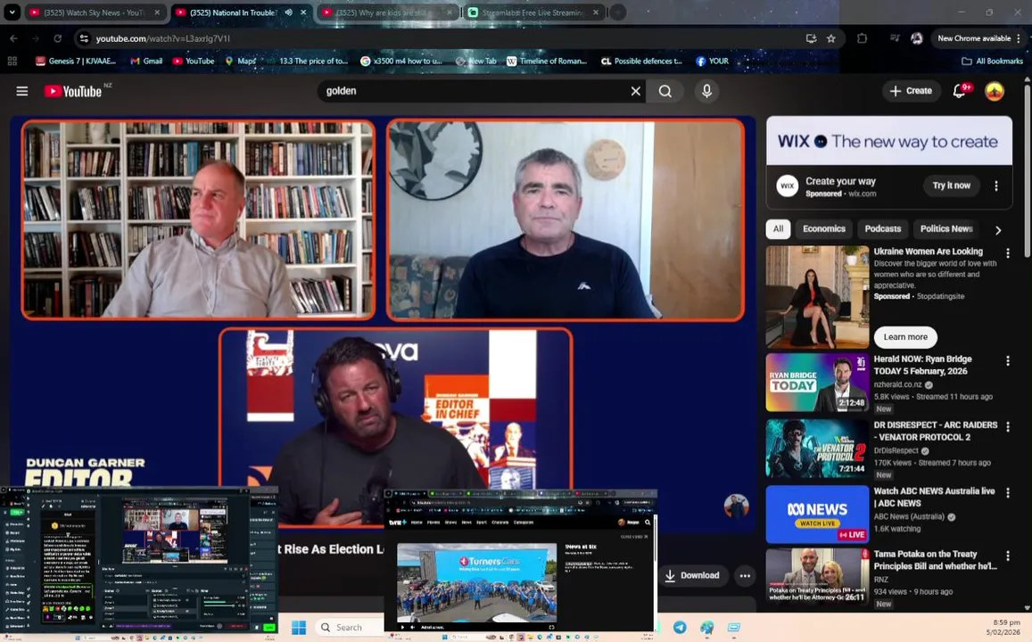Select the Economics chip

823,229
